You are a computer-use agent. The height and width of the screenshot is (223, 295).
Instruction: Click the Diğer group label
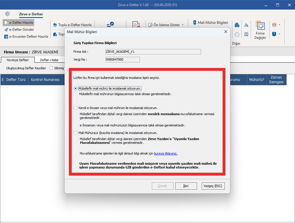click(236, 43)
